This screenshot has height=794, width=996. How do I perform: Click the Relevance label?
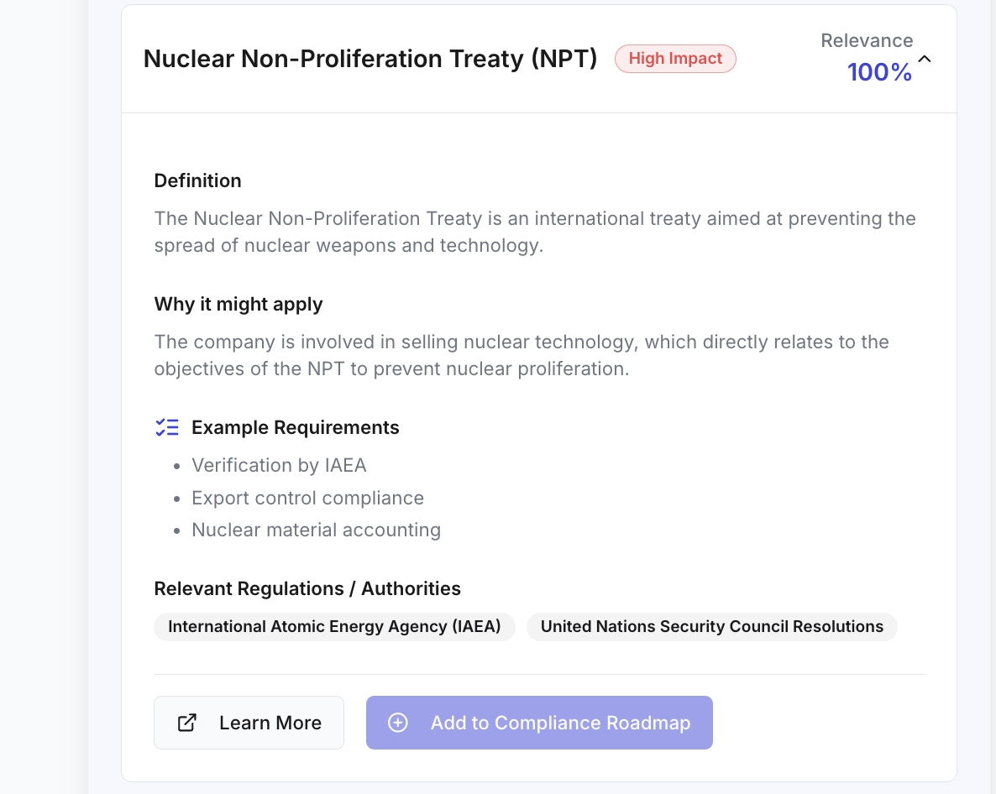[867, 40]
